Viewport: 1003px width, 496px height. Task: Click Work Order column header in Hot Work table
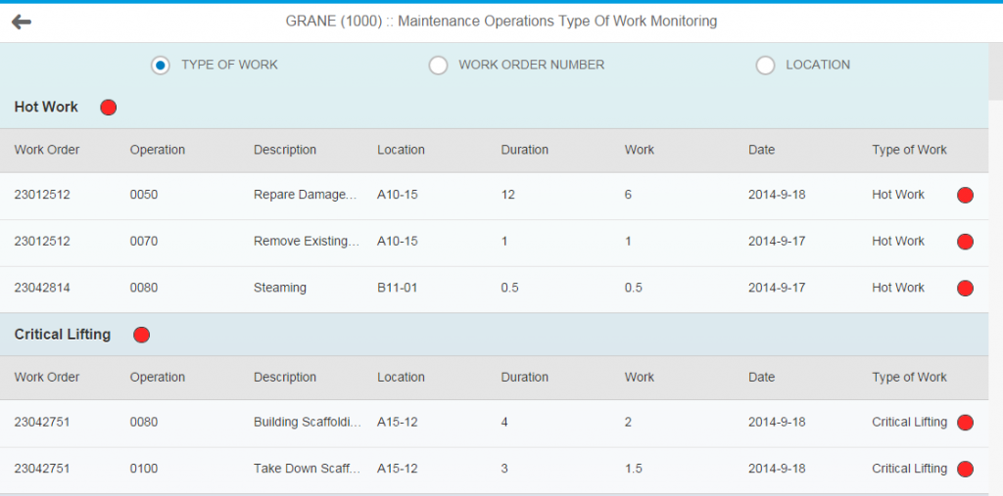(47, 150)
